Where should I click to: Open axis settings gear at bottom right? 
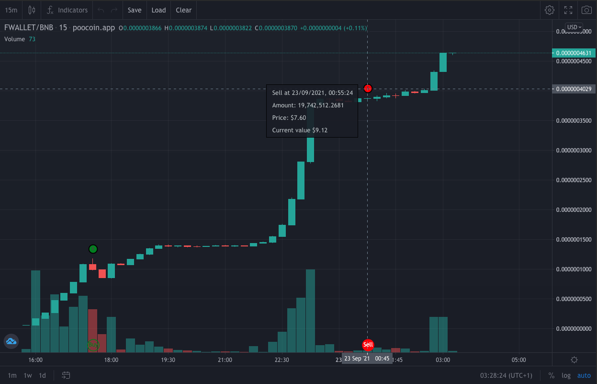[574, 360]
